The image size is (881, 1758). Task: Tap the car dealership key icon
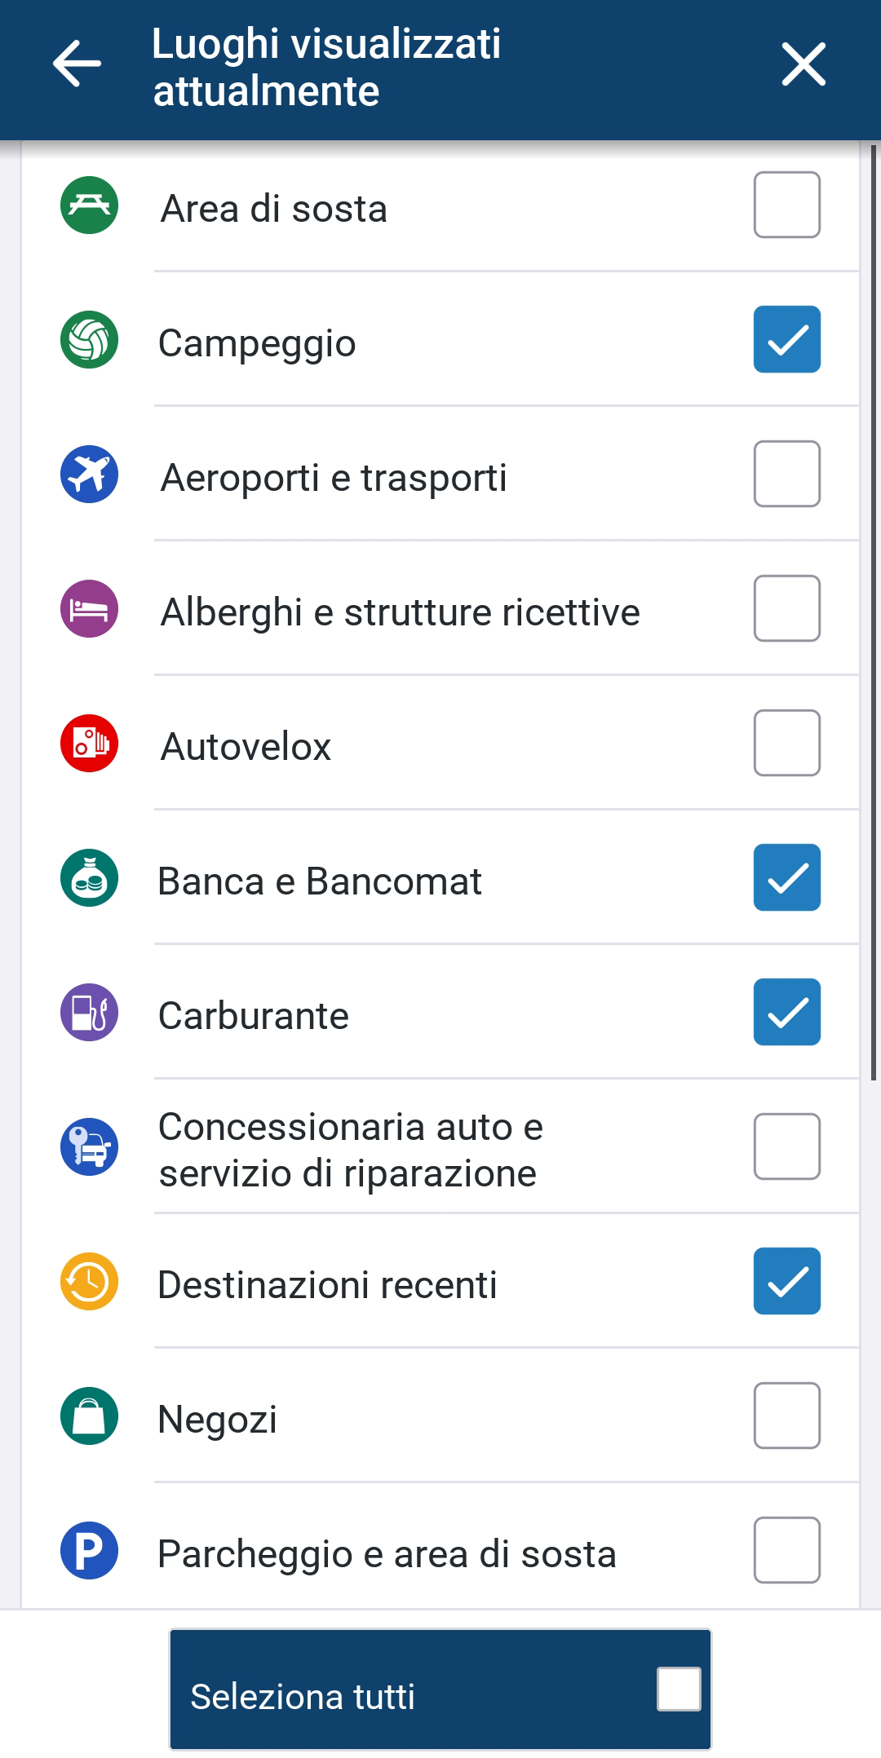pos(90,1146)
